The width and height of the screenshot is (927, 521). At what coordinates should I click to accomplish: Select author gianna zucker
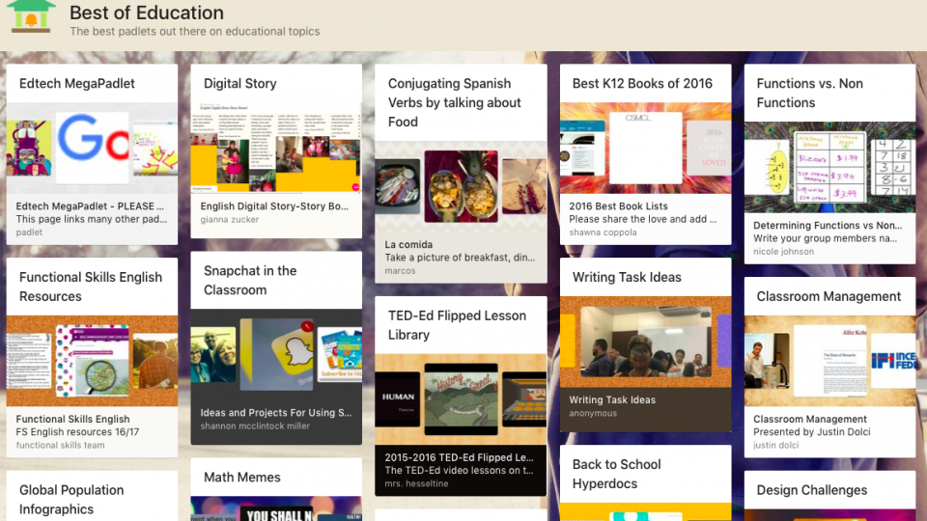click(x=230, y=219)
